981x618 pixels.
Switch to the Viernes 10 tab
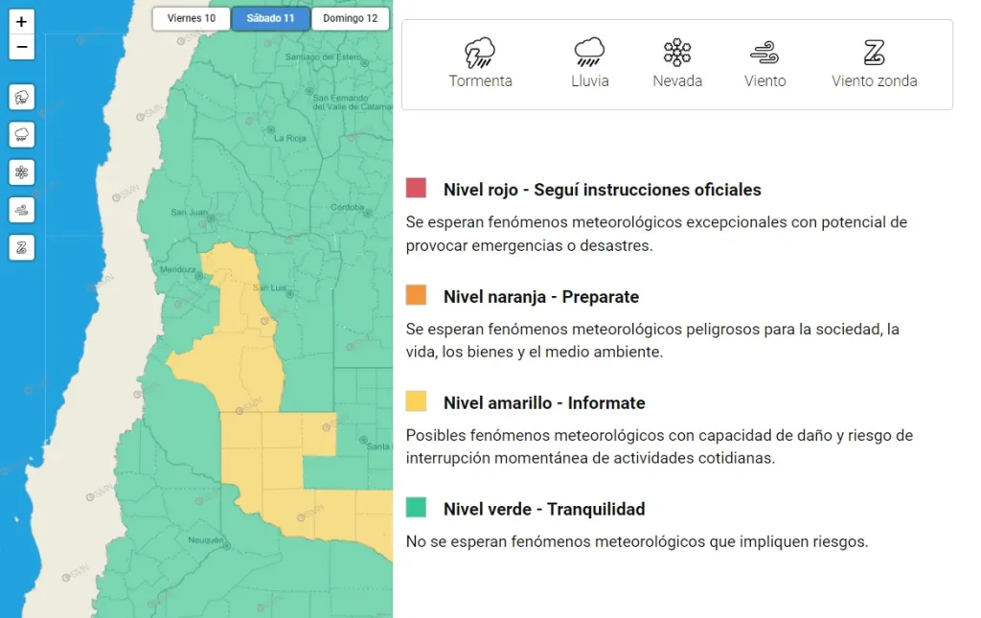(x=192, y=18)
